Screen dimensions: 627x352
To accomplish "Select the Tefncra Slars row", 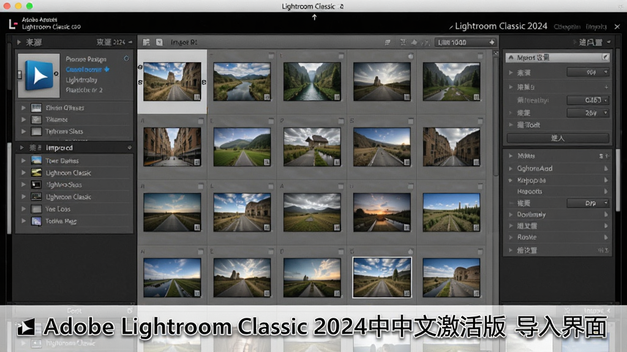I will (74, 131).
